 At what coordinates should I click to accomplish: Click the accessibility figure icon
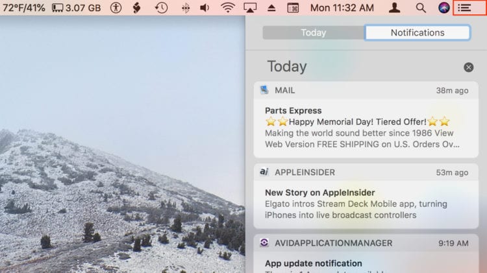116,8
